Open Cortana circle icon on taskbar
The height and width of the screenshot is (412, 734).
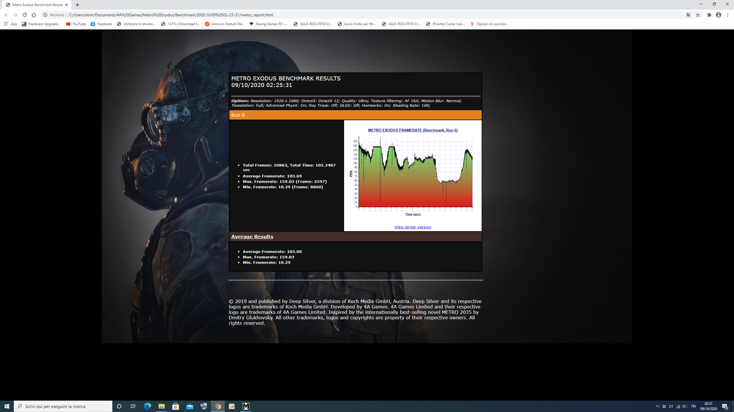click(119, 406)
